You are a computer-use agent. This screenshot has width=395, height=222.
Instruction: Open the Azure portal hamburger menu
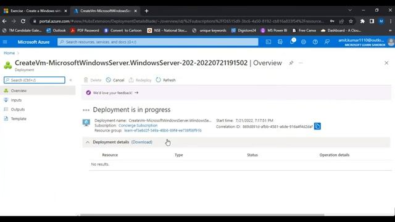pos(5,42)
